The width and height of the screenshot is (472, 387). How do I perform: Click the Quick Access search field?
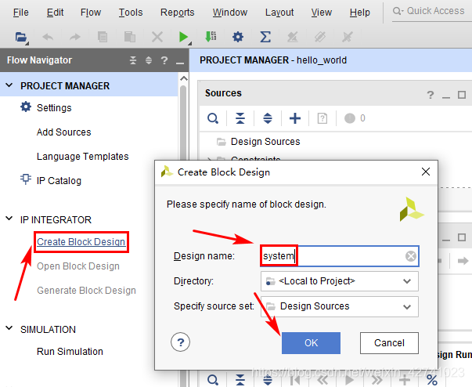click(432, 12)
